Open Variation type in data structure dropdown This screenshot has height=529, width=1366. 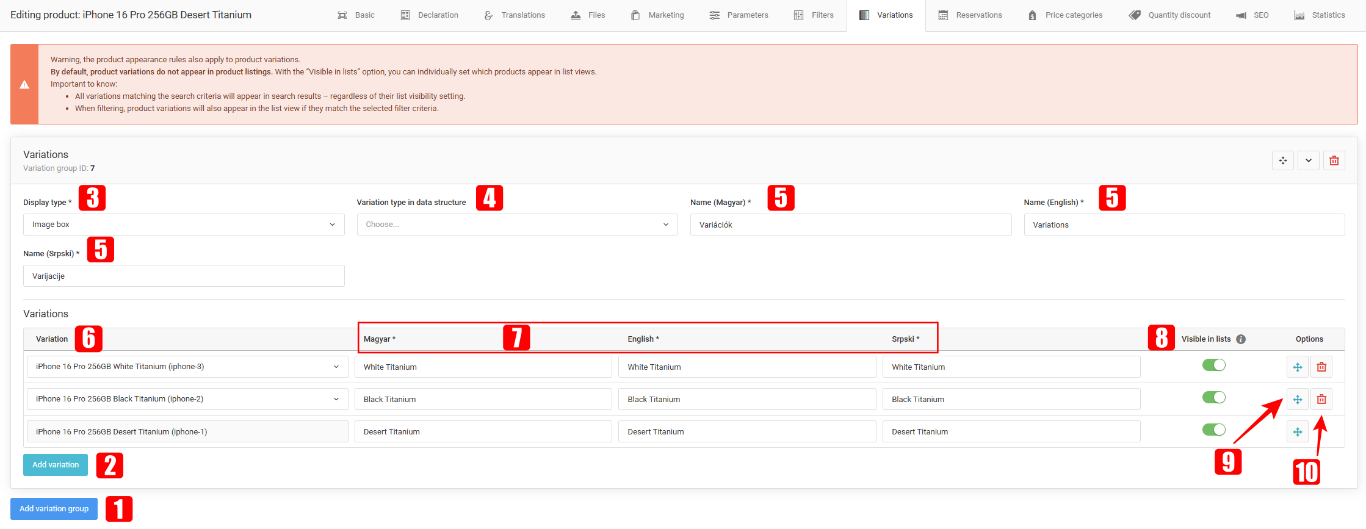coord(517,225)
